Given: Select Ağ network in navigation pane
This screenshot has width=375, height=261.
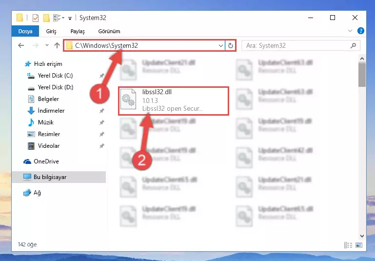Looking at the screenshot, I should [x=32, y=193].
